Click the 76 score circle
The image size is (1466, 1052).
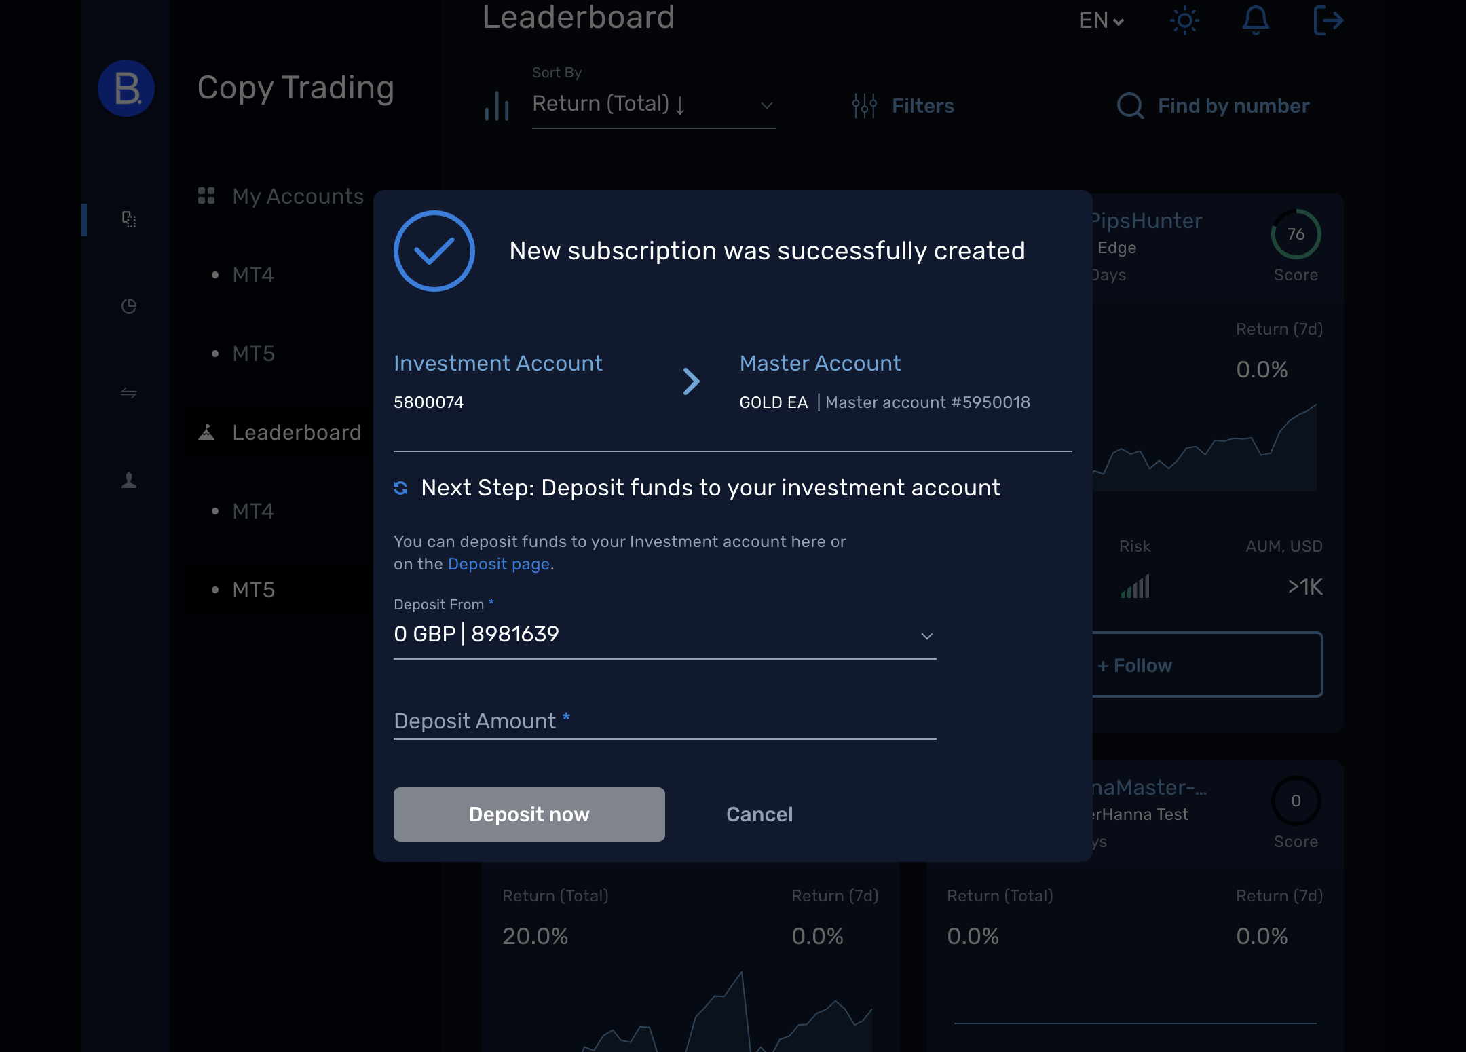[1296, 234]
